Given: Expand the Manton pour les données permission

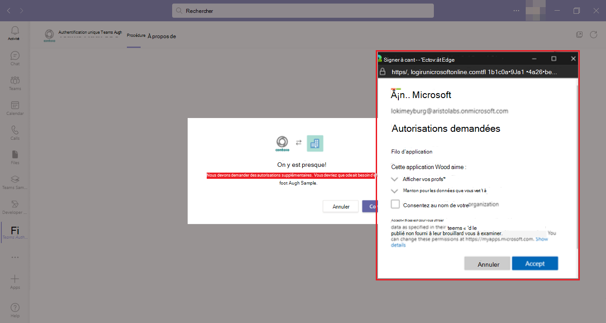Looking at the screenshot, I should pyautogui.click(x=395, y=191).
